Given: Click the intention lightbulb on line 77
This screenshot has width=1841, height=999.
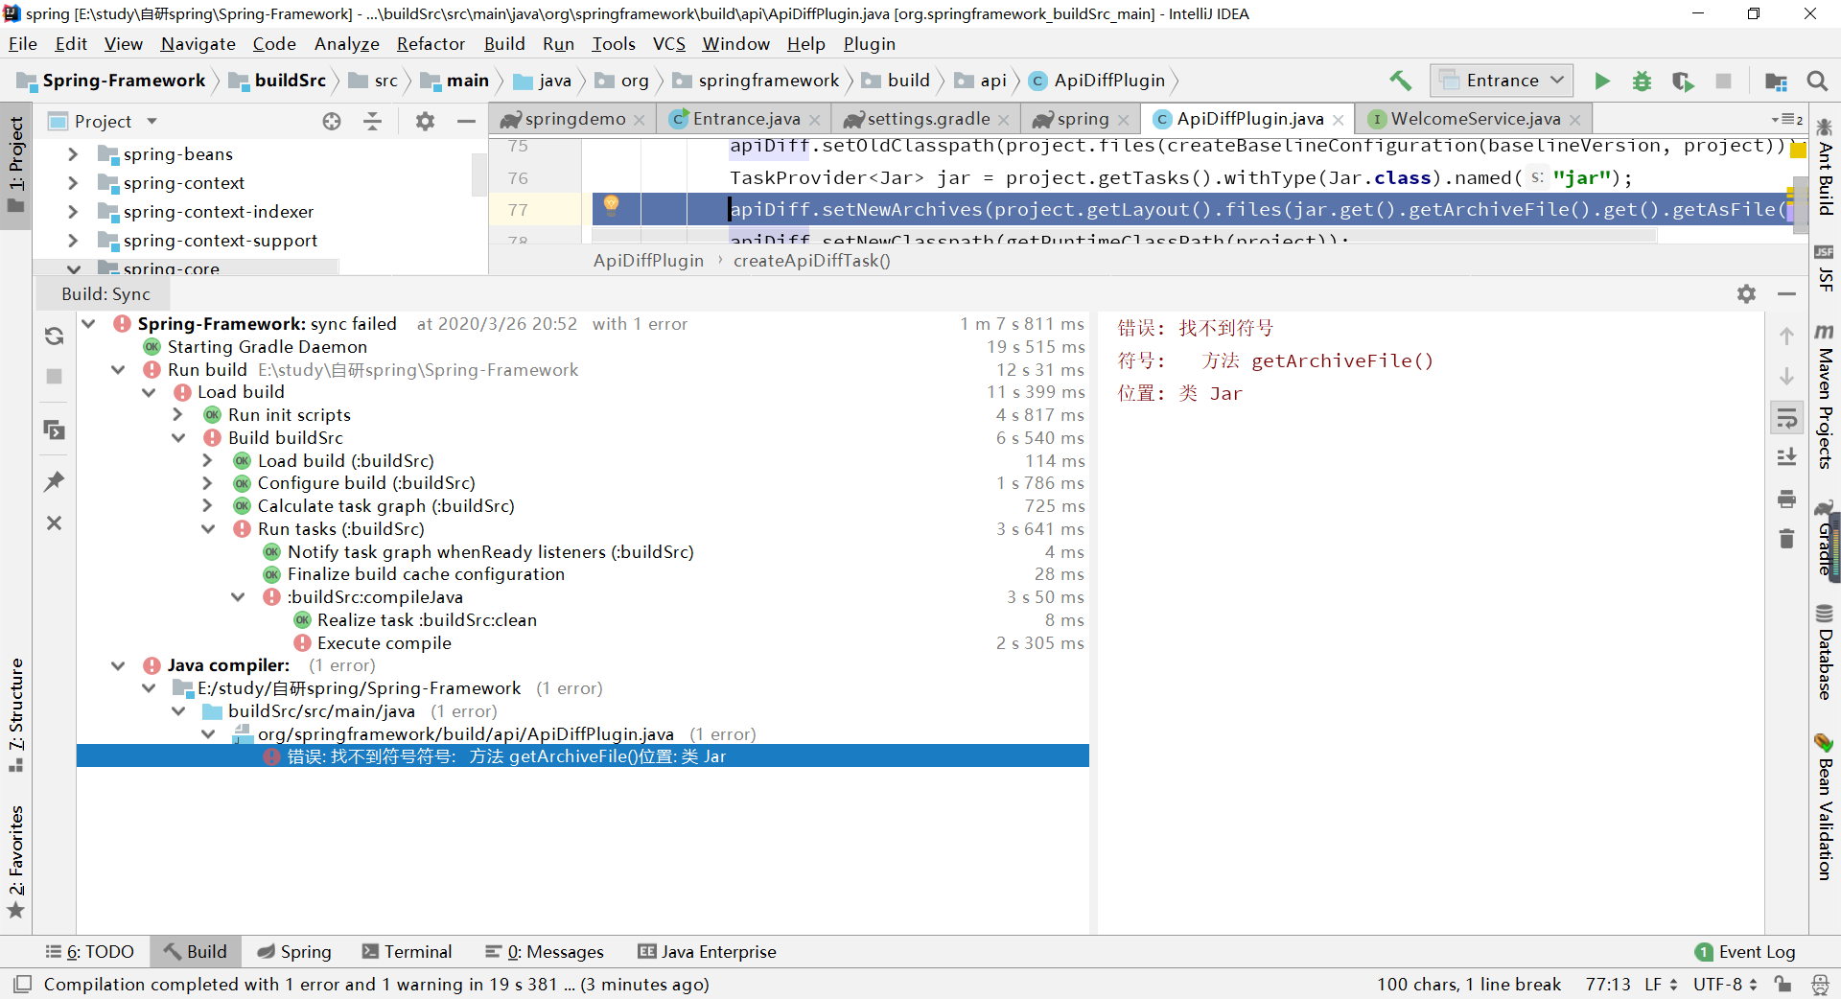Looking at the screenshot, I should coord(611,203).
